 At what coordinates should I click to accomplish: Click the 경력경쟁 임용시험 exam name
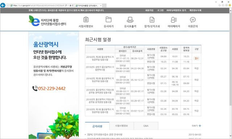click(100, 91)
